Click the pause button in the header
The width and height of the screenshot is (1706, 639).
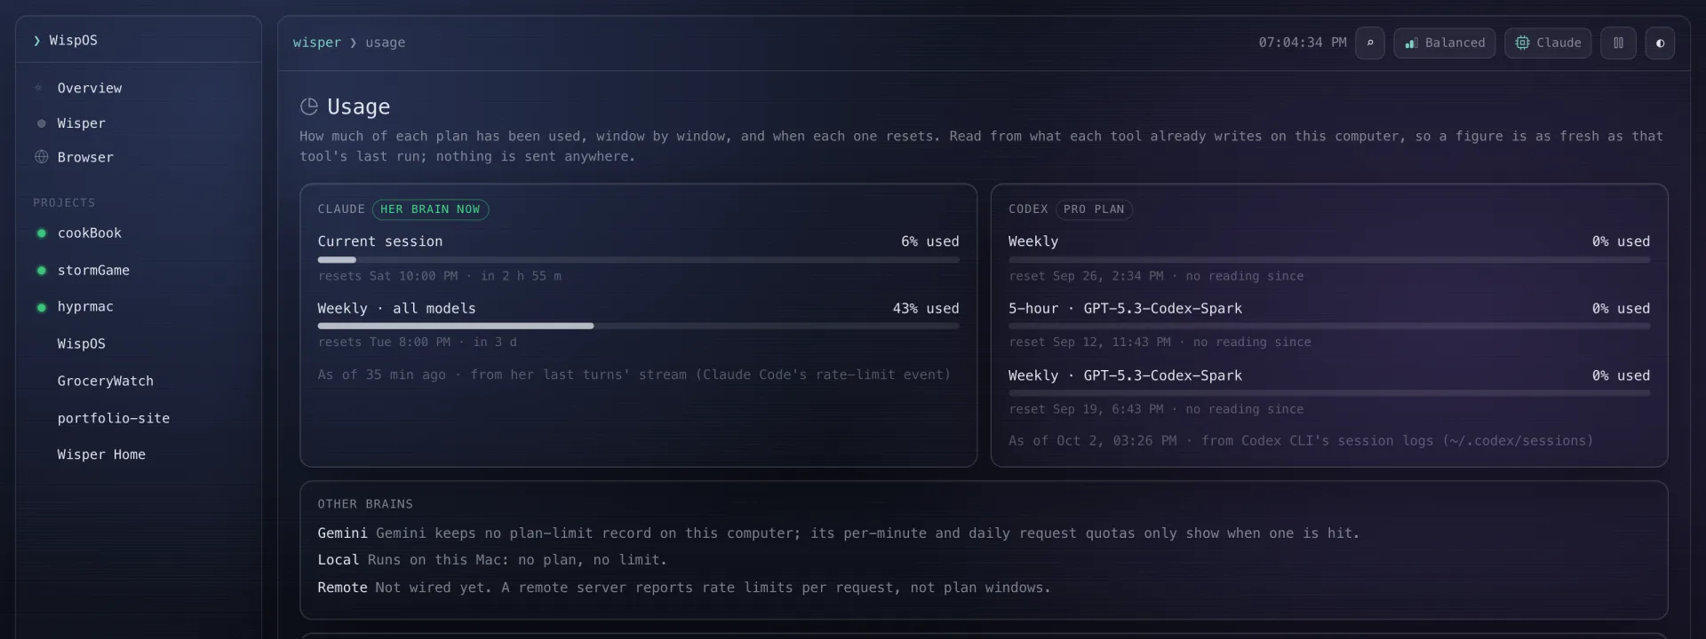click(1618, 43)
